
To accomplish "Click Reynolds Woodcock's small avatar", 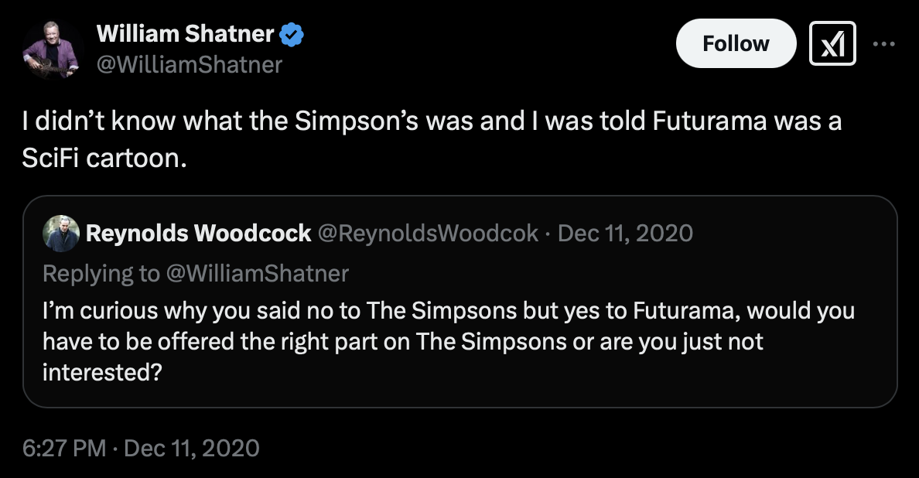I will [62, 233].
